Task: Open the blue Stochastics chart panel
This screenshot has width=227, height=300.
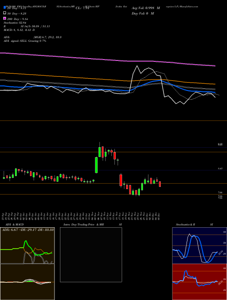Action: (200, 245)
